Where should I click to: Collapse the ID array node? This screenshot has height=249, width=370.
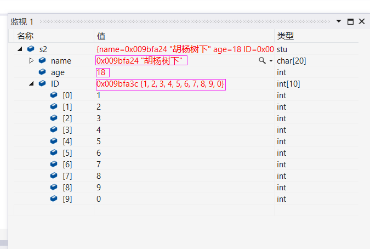(31, 83)
